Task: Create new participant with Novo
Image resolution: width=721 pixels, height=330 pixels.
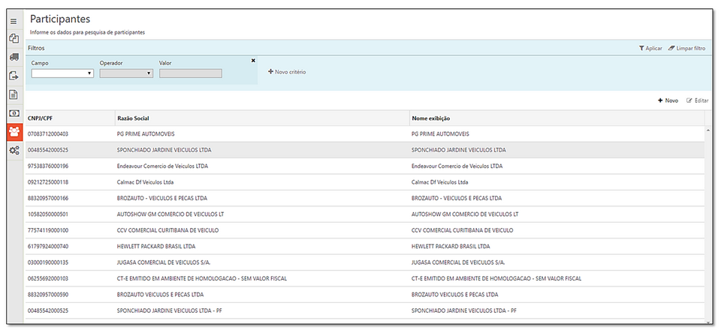Action: [668, 100]
